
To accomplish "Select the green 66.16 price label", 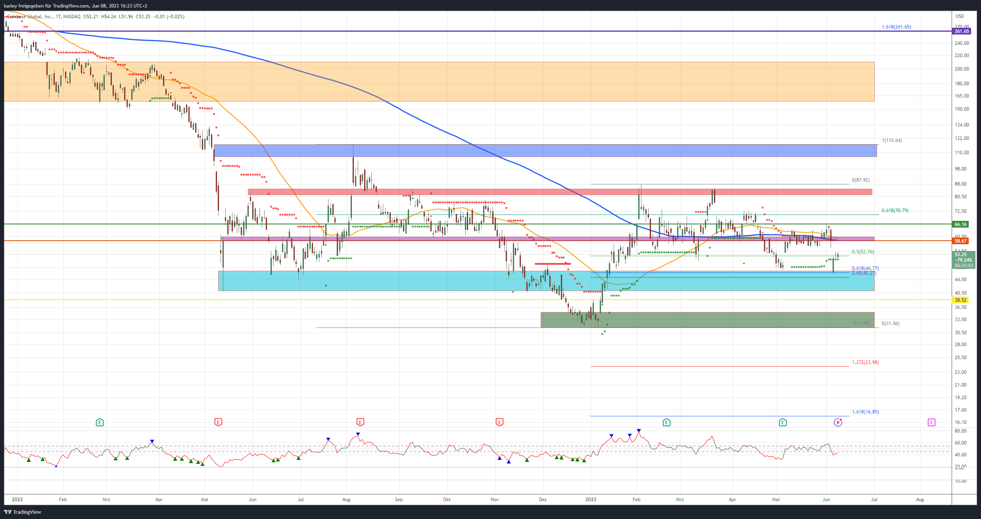I will (960, 224).
